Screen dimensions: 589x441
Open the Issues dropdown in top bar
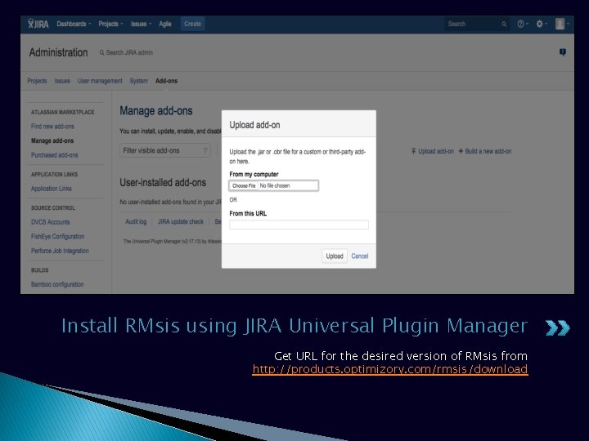pos(141,24)
